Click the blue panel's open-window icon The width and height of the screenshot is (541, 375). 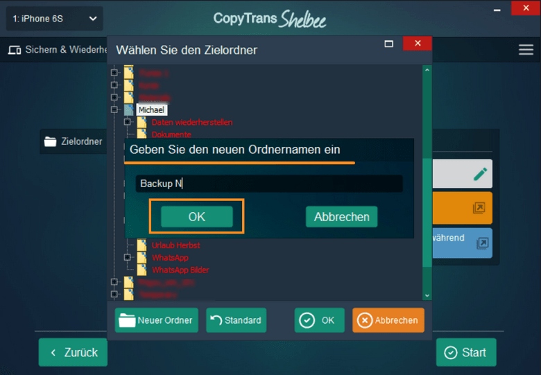pyautogui.click(x=482, y=243)
